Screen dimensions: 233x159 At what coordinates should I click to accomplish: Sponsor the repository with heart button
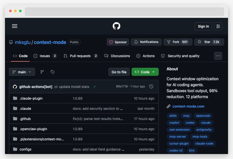(x=118, y=42)
